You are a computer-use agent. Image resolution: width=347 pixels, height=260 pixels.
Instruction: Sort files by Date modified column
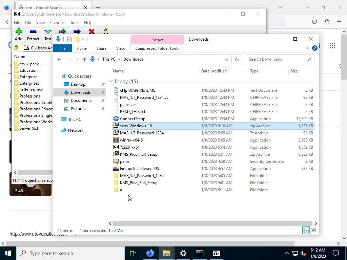[x=214, y=71]
